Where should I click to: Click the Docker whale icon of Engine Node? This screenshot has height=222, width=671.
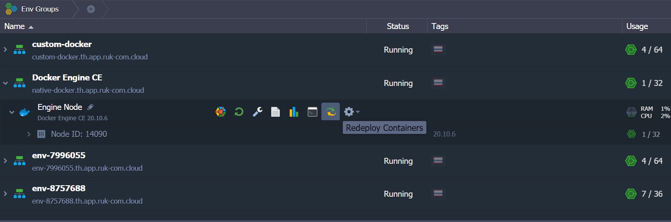point(24,112)
